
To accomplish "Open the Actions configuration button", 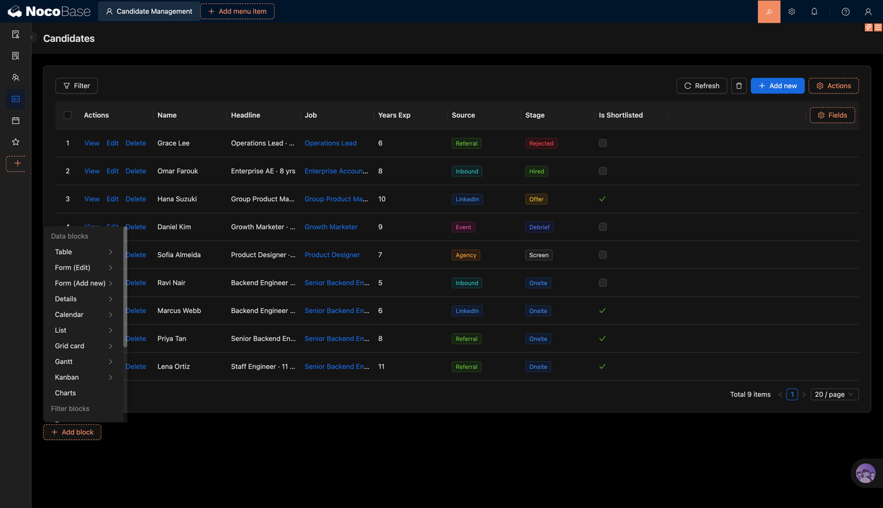I will [833, 85].
